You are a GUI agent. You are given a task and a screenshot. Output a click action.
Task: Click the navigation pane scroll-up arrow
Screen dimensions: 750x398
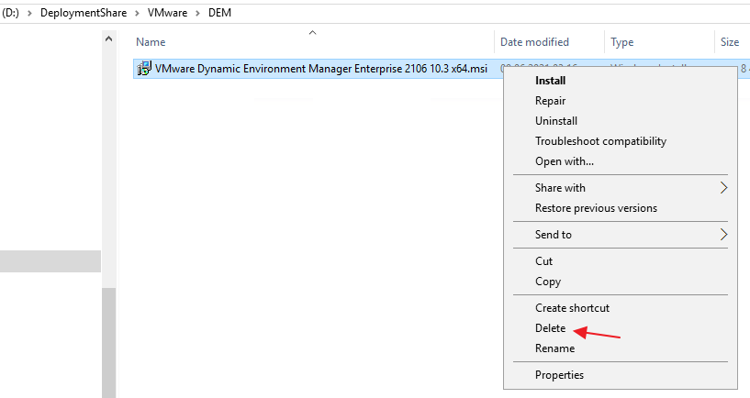[x=109, y=40]
